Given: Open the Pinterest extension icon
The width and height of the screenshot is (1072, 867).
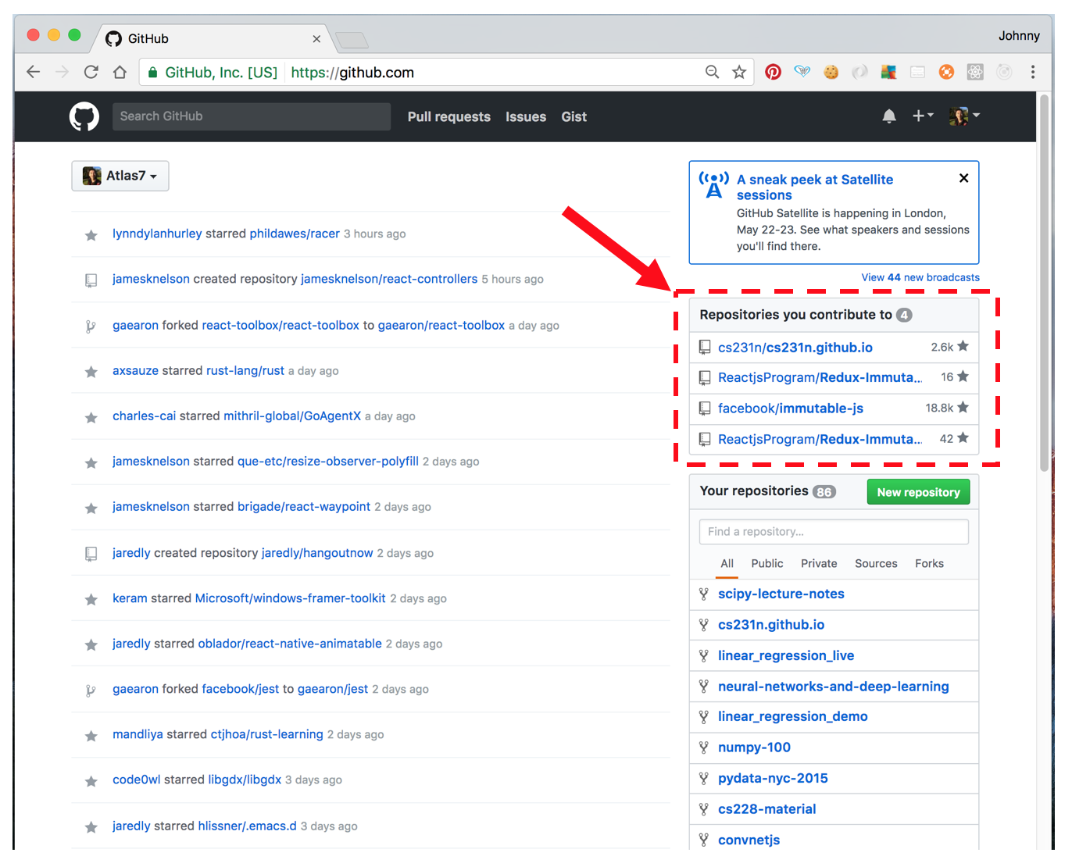Looking at the screenshot, I should (x=773, y=72).
